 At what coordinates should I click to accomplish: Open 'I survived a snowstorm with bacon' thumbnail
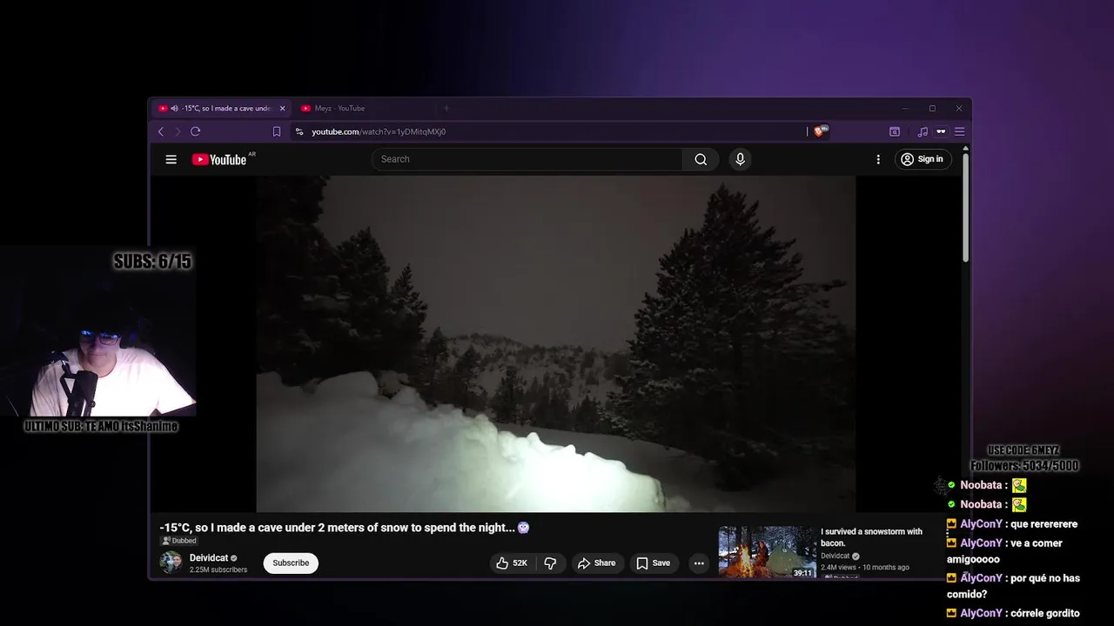(767, 552)
